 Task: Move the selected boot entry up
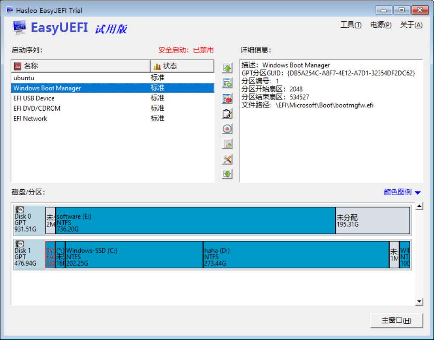pyautogui.click(x=227, y=68)
